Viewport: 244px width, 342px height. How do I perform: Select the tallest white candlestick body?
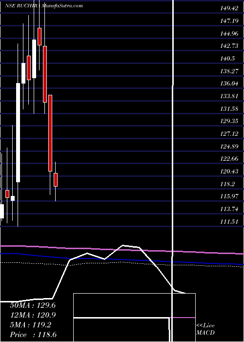(x=18, y=132)
